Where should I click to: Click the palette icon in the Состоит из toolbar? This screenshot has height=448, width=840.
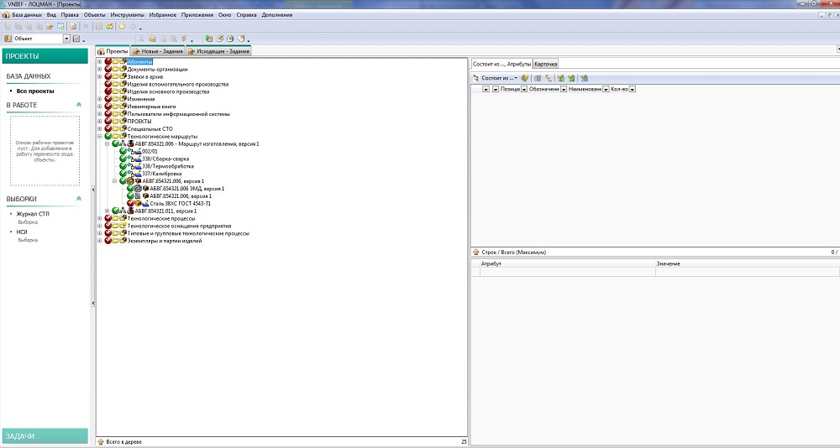tap(524, 77)
